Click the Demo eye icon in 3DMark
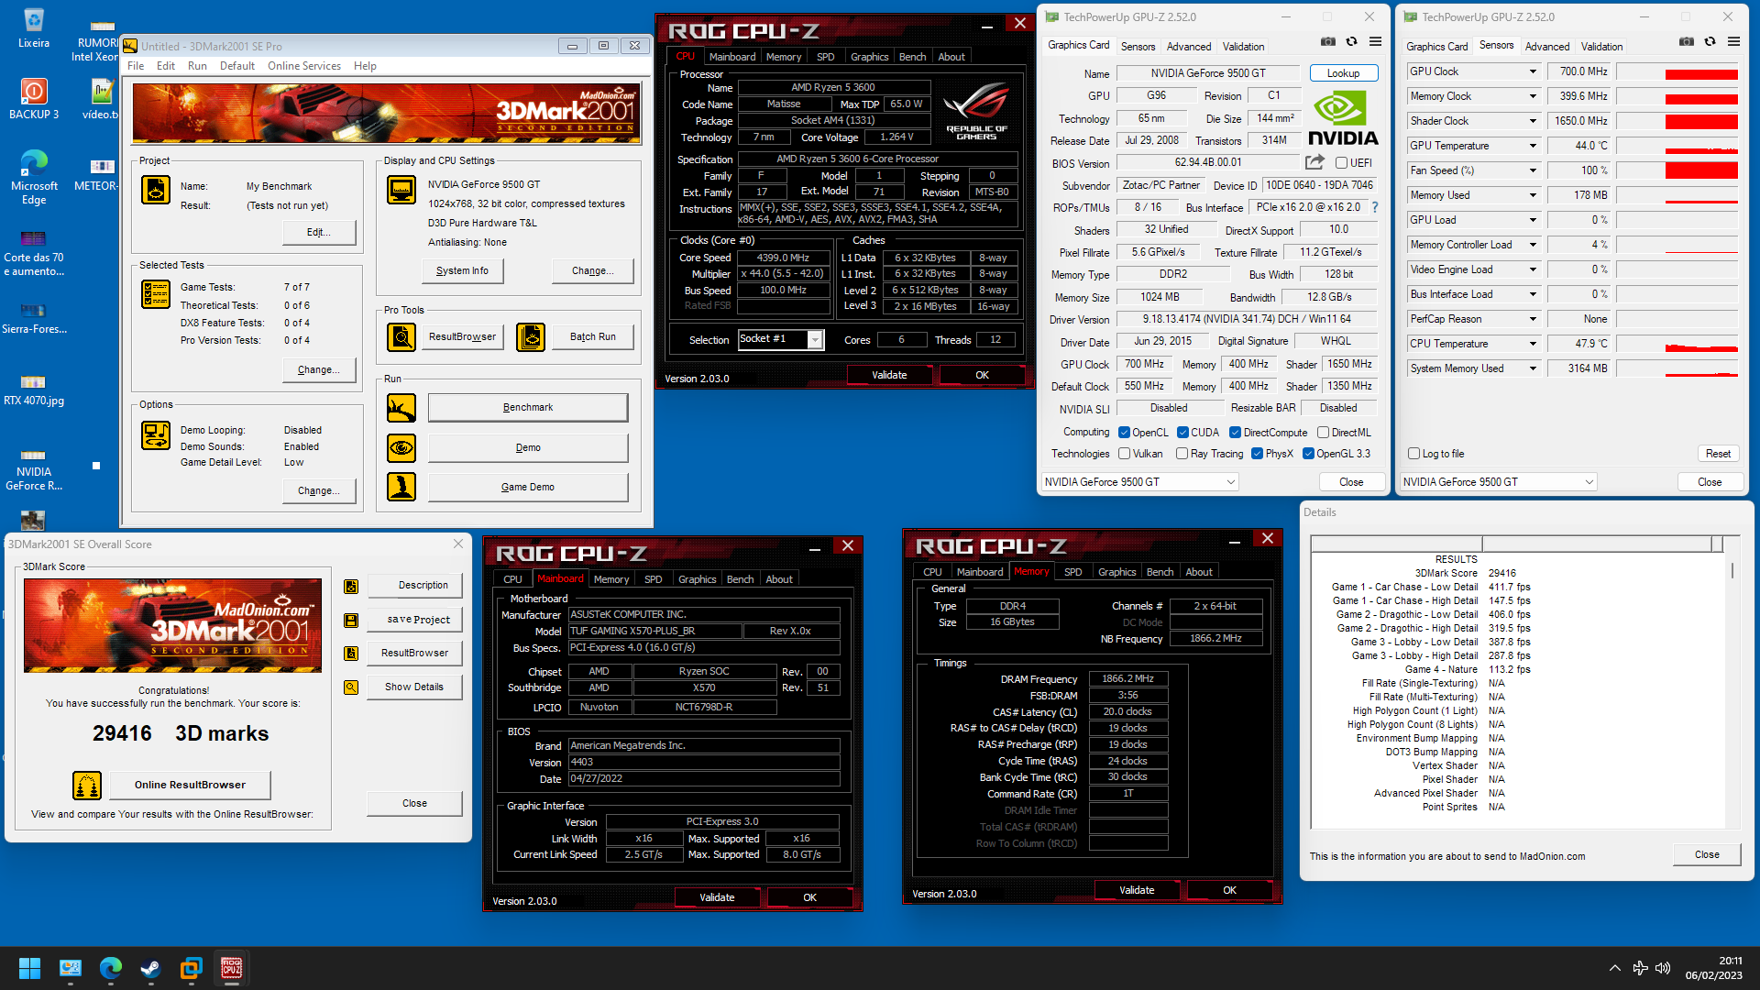 401,448
